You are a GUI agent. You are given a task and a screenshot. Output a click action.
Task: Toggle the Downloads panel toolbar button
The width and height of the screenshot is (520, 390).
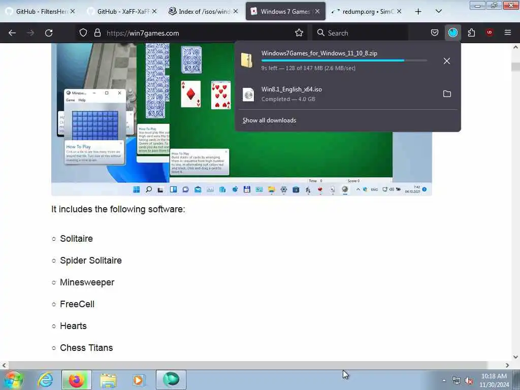pyautogui.click(x=452, y=32)
